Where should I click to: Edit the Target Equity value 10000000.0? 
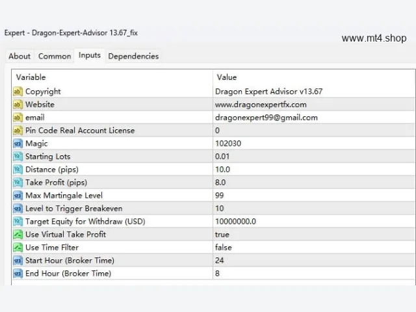[x=235, y=222]
